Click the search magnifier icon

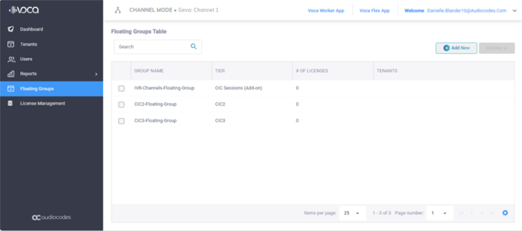[193, 47]
